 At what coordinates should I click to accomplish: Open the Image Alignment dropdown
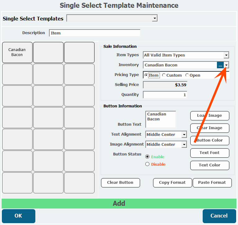(184, 144)
